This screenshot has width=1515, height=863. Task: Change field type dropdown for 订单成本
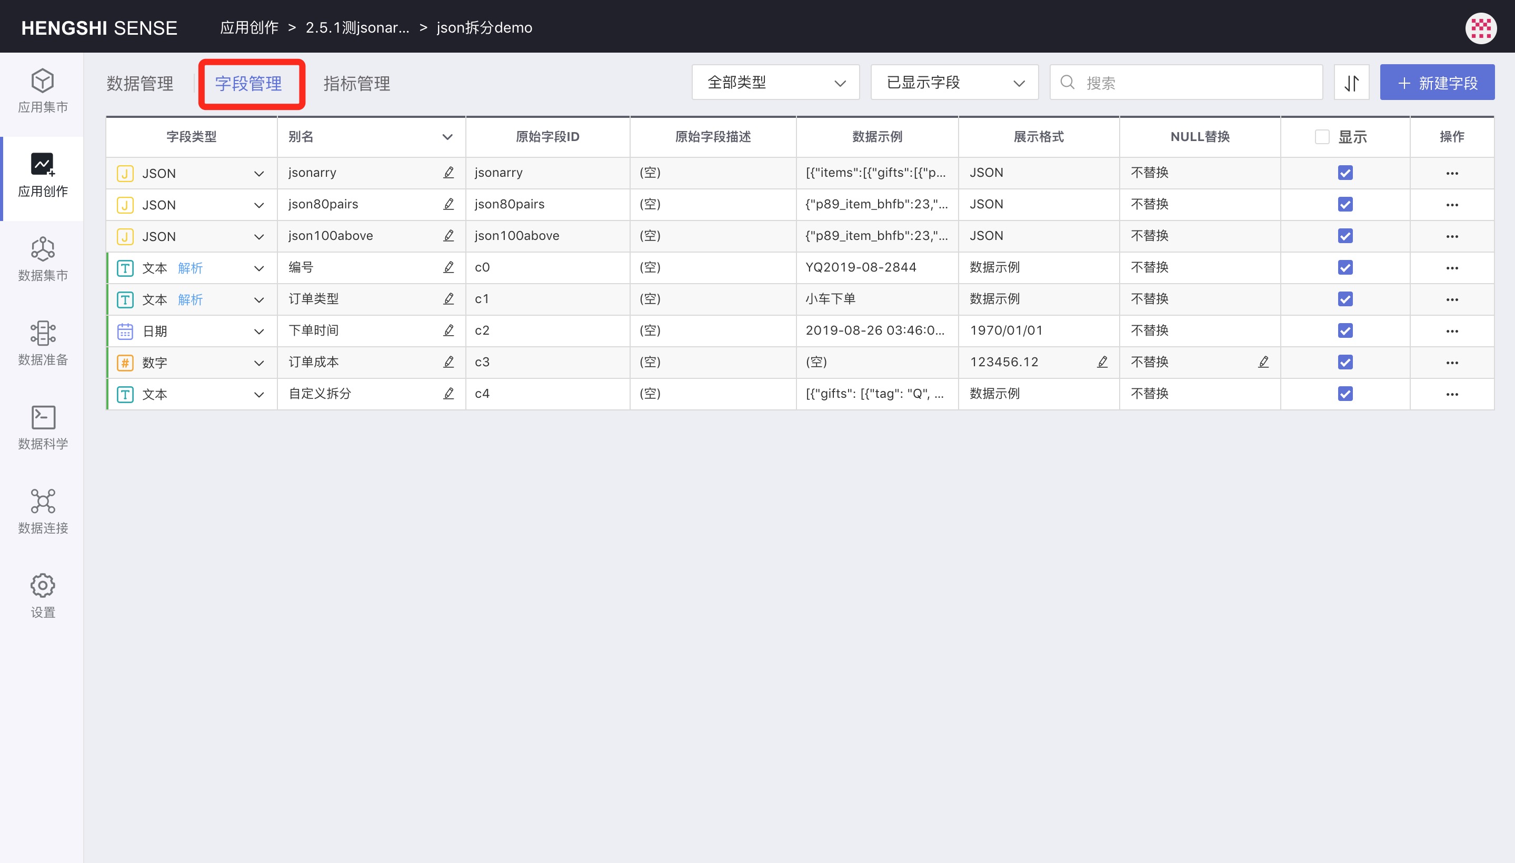(259, 363)
